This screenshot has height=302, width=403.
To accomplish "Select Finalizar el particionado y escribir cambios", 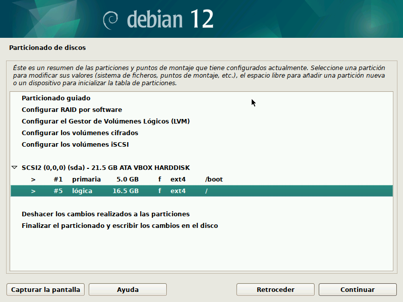I will [x=120, y=226].
